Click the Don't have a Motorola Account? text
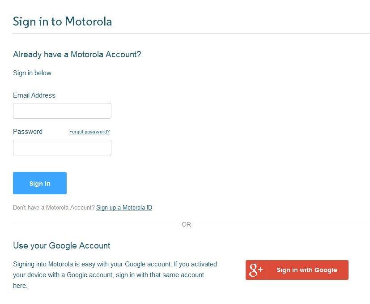 [x=54, y=208]
